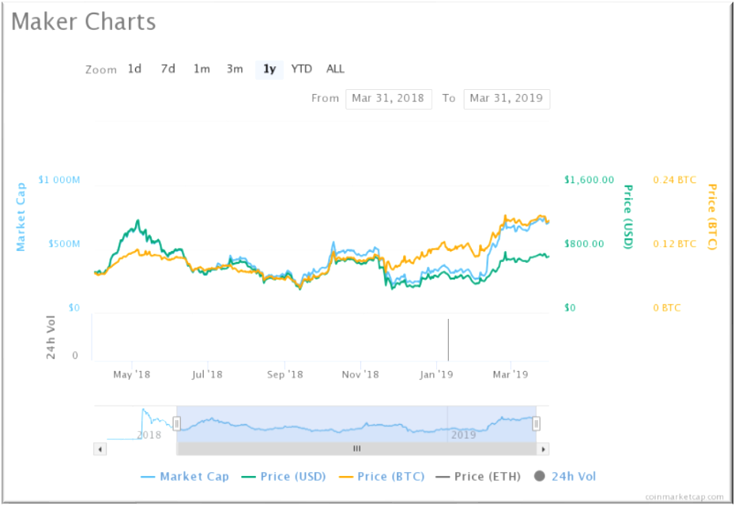Select the 1m zoom range
This screenshot has width=735, height=506.
[x=202, y=69]
